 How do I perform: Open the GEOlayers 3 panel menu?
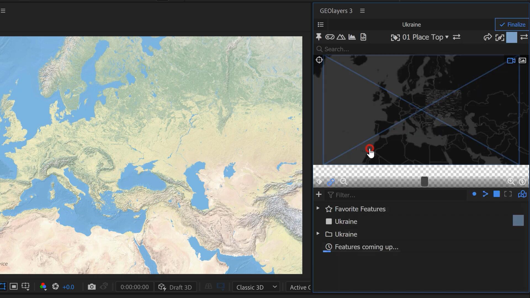tap(362, 11)
